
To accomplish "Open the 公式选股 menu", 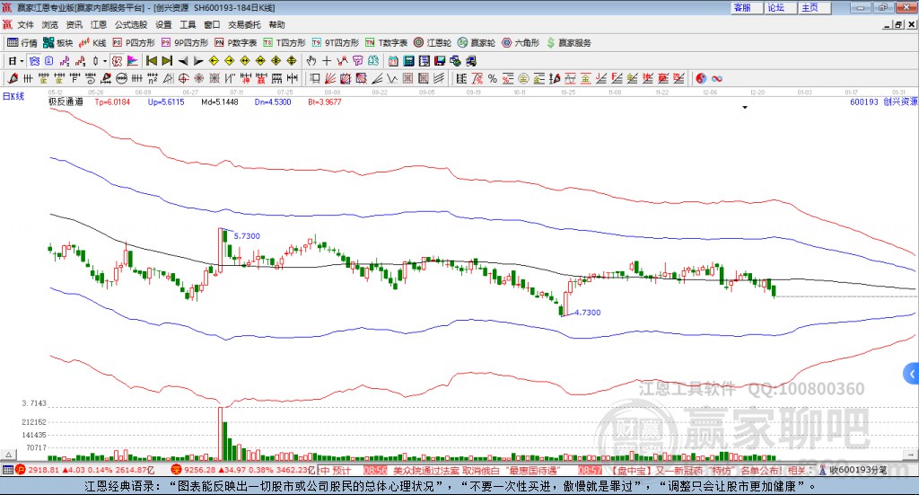I will click(129, 24).
